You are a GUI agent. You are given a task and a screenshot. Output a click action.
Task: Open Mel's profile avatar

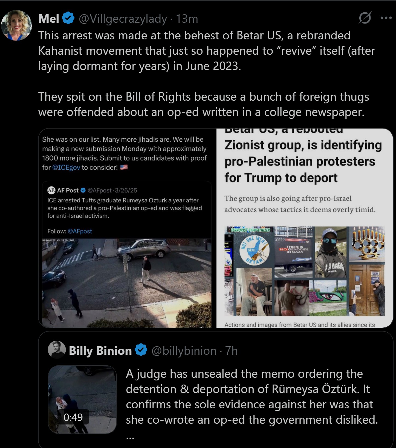pyautogui.click(x=16, y=25)
